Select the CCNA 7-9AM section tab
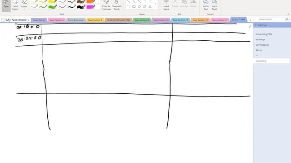291x163 pixels. (238, 19)
